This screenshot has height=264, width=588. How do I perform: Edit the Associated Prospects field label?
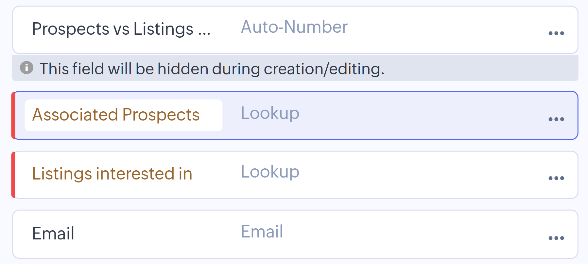pos(116,115)
